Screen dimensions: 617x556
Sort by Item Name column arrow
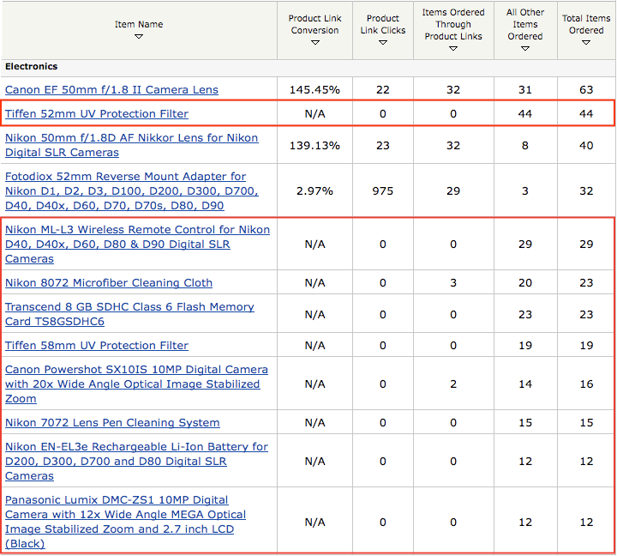click(x=139, y=36)
